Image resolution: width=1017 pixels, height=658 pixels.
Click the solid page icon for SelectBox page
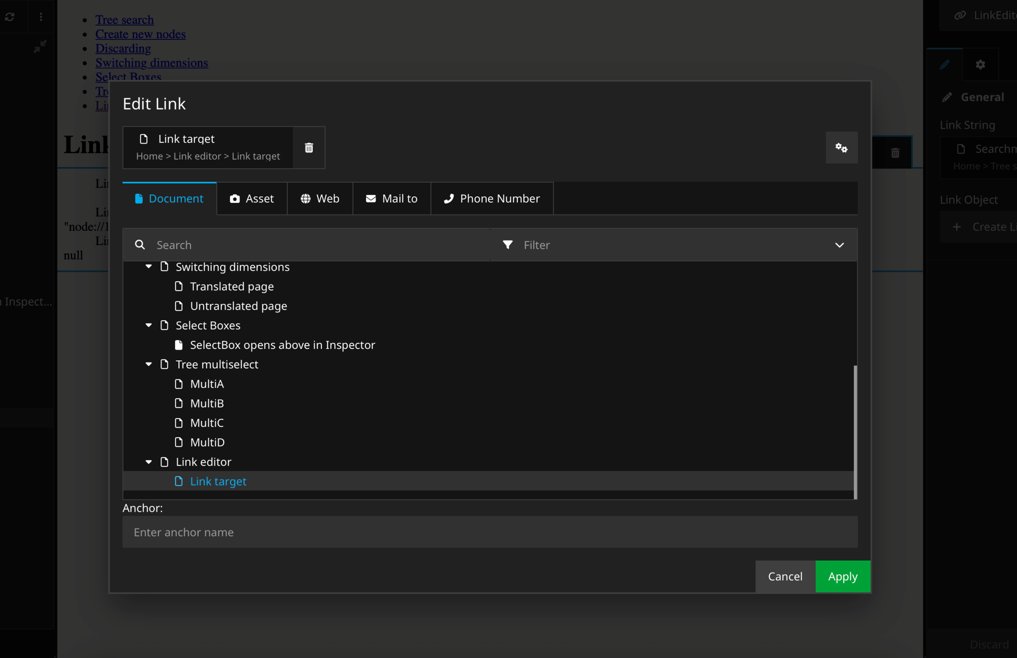(x=179, y=345)
